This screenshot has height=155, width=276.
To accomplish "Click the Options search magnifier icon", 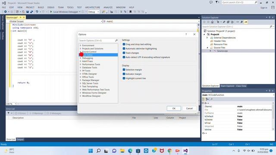I will click(x=116, y=40).
